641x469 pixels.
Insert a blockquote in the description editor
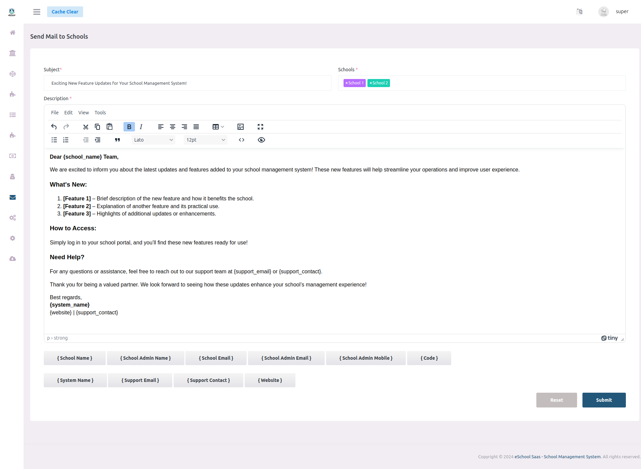(x=117, y=140)
